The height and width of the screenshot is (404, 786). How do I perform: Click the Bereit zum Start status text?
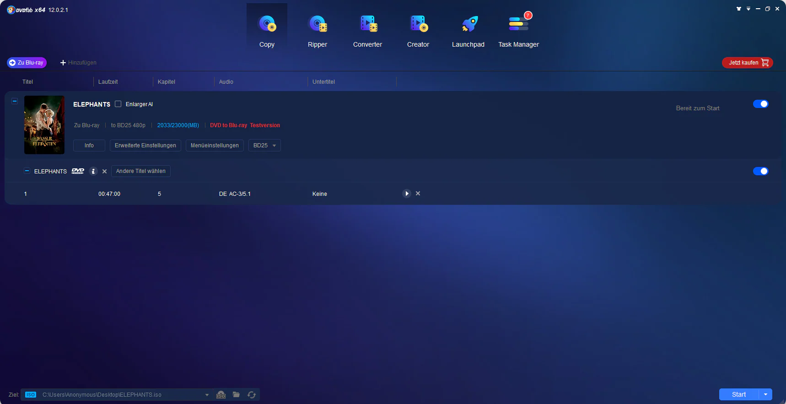698,108
